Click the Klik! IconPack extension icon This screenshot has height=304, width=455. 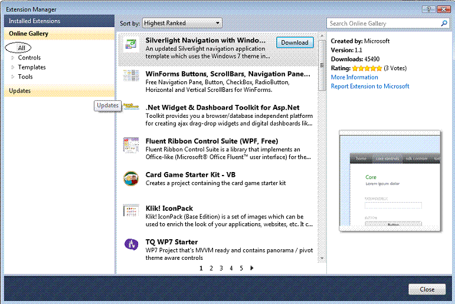click(131, 210)
